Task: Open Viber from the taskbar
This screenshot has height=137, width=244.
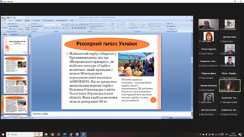Action: 77,134
